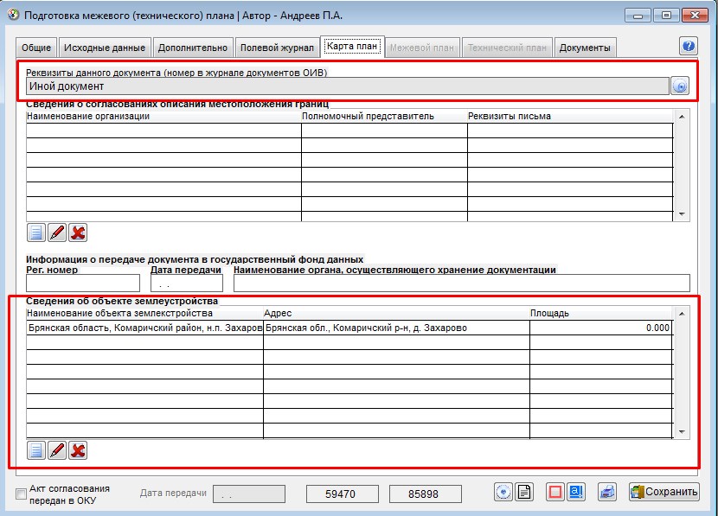The width and height of the screenshot is (718, 516).
Task: Click the Полномочный представитель column header
Action: click(384, 116)
